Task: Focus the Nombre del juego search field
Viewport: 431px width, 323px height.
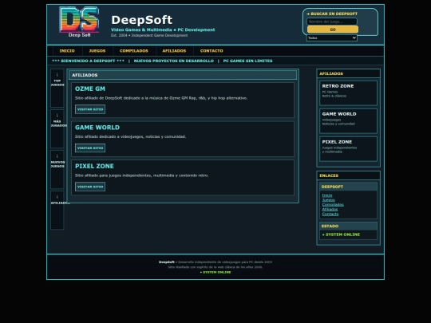Action: [x=332, y=22]
